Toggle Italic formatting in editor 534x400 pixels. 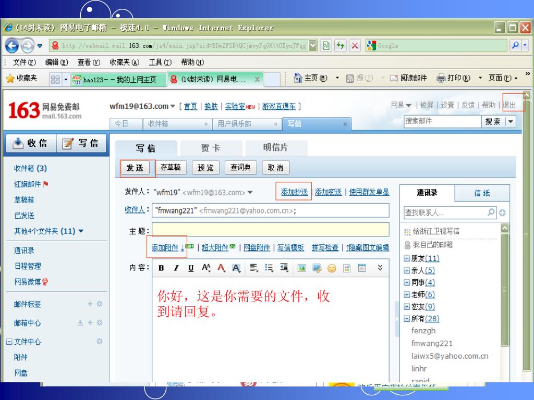point(176,268)
